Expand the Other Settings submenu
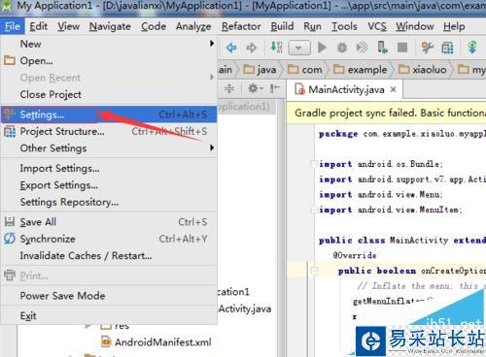This screenshot has width=486, height=357. pyautogui.click(x=109, y=148)
